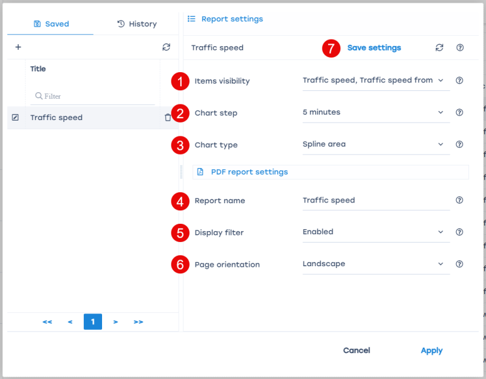This screenshot has width=486, height=379.
Task: Select the Saved tab
Action: click(x=51, y=24)
